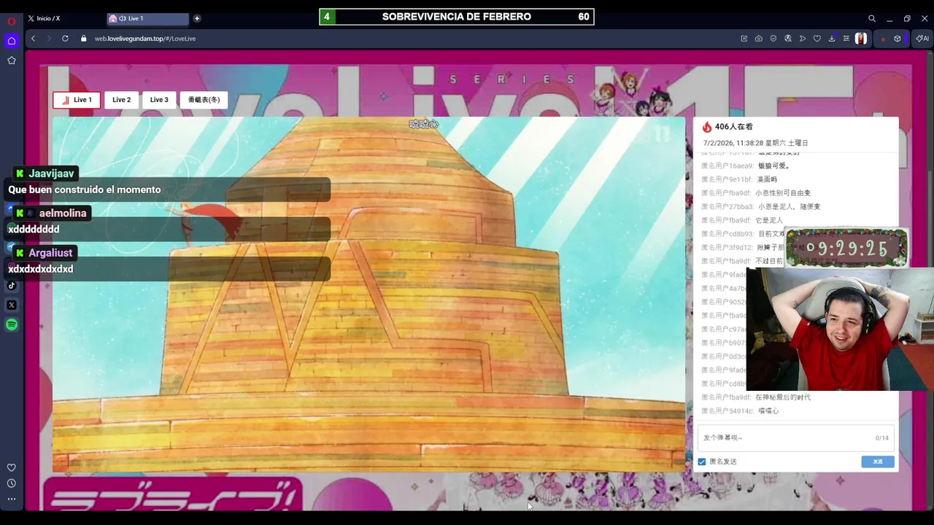Go forward to the next page

(x=49, y=39)
